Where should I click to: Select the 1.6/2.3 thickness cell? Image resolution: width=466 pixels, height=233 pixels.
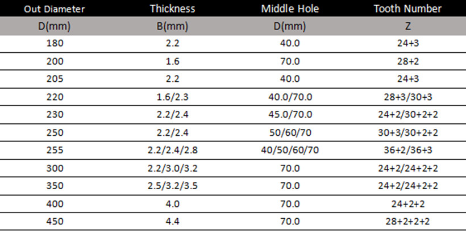tap(172, 97)
